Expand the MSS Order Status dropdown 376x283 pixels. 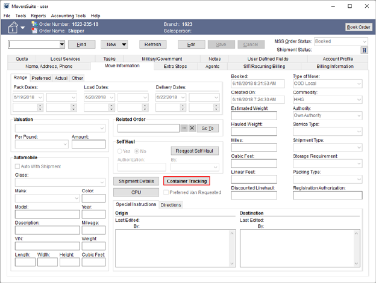coord(364,41)
